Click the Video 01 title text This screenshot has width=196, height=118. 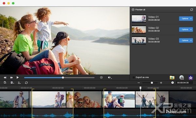coord(154,17)
